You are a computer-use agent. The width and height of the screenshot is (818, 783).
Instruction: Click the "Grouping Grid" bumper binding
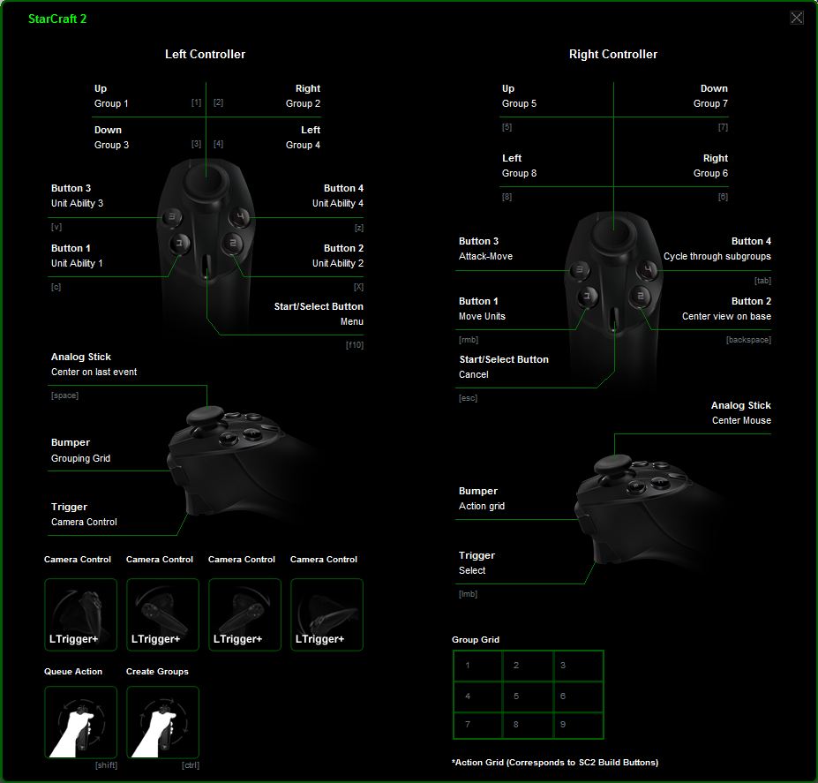[x=81, y=458]
